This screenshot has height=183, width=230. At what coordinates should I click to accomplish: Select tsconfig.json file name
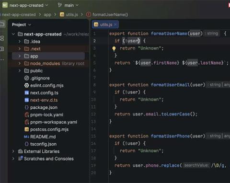click(43, 144)
